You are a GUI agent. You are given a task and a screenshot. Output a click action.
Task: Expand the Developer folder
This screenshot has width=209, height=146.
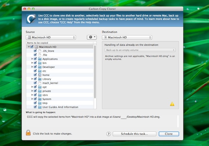point(32,67)
